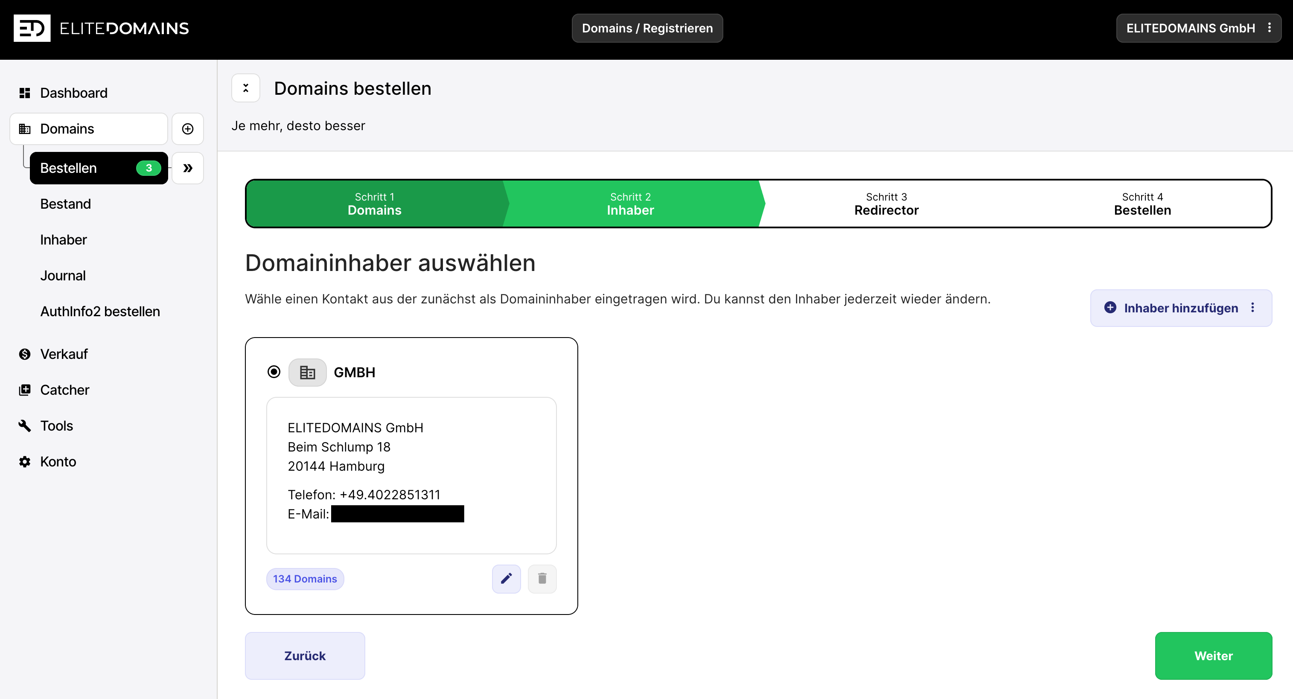
Task: Click the Zurück button
Action: click(x=305, y=656)
